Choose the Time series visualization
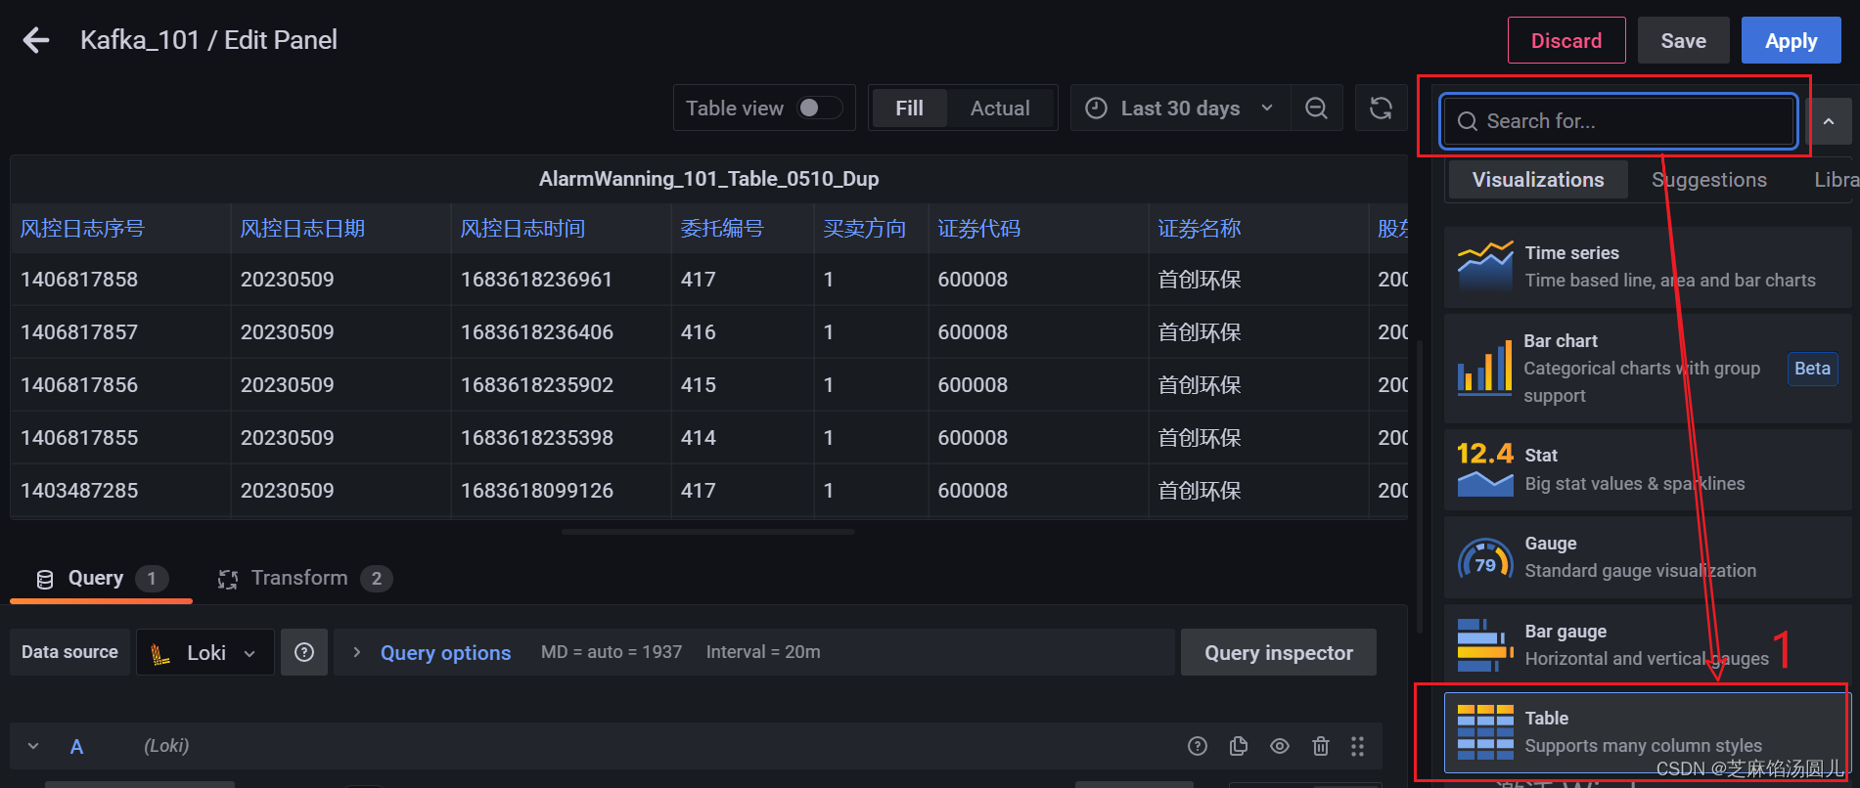Image resolution: width=1860 pixels, height=788 pixels. (1647, 267)
